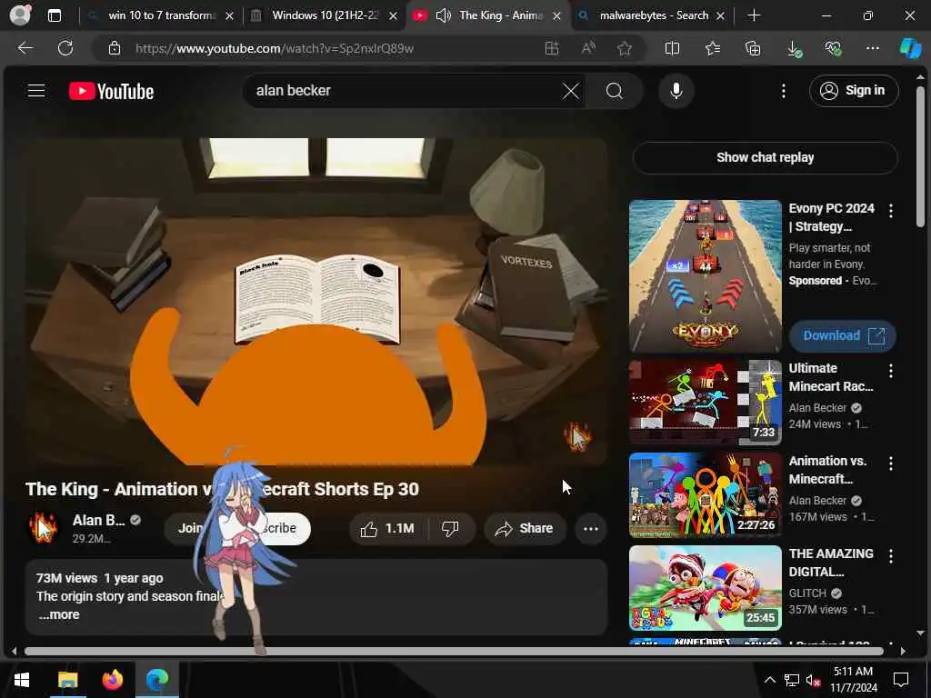Screen dimensions: 931x698
Task: Open the tab actions menu icon
Action: 54,15
